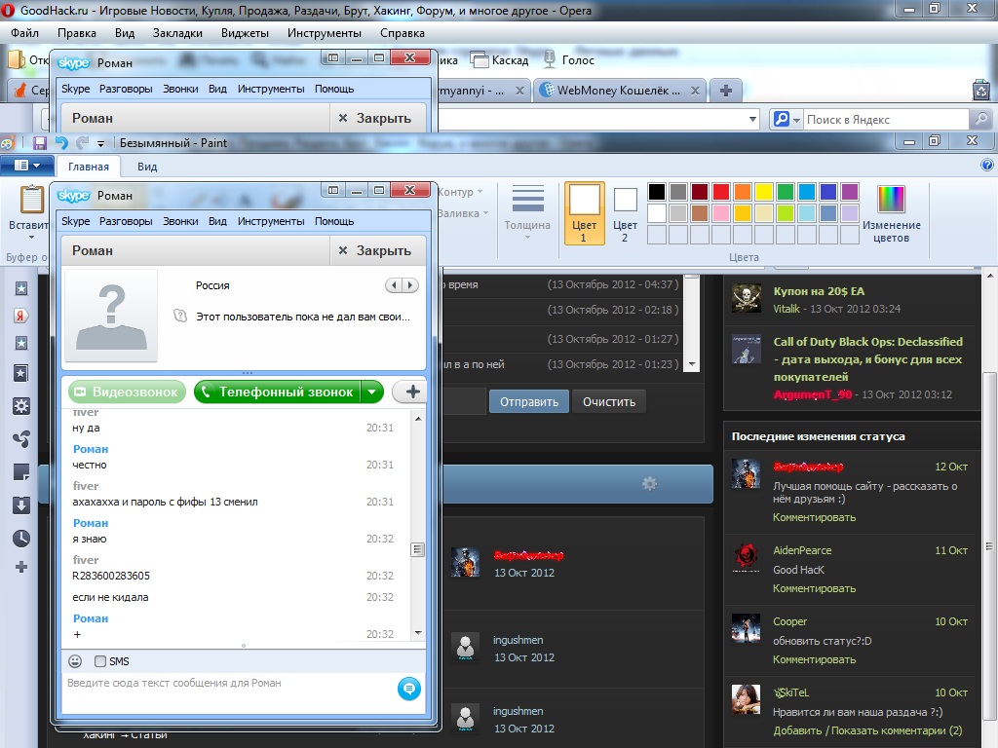Click the contact avatar placeholder for Роман

(111, 316)
